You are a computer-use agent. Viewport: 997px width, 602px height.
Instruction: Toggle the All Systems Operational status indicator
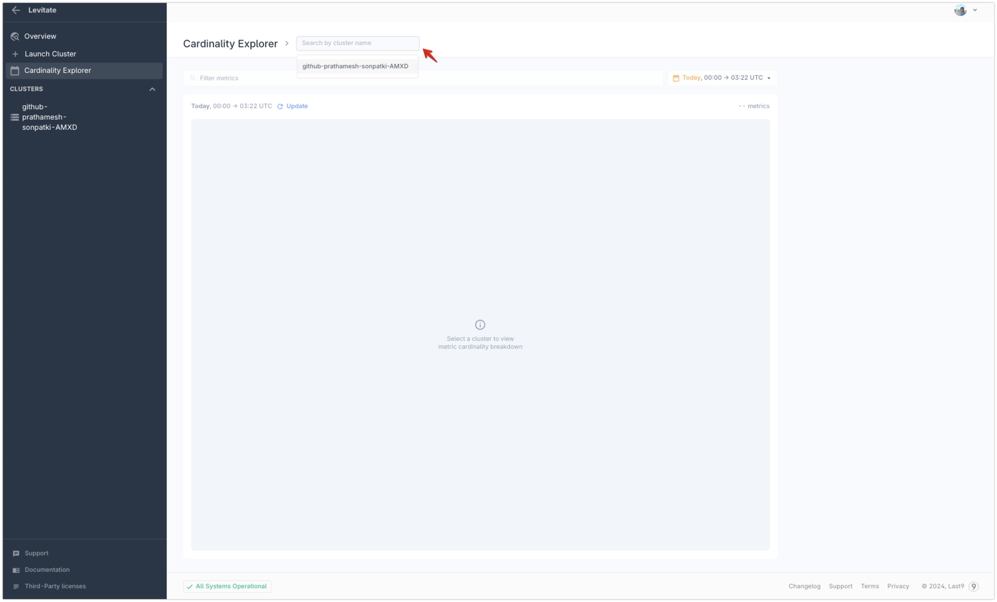click(227, 586)
